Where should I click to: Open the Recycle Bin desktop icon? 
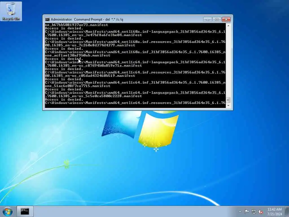(x=11, y=11)
